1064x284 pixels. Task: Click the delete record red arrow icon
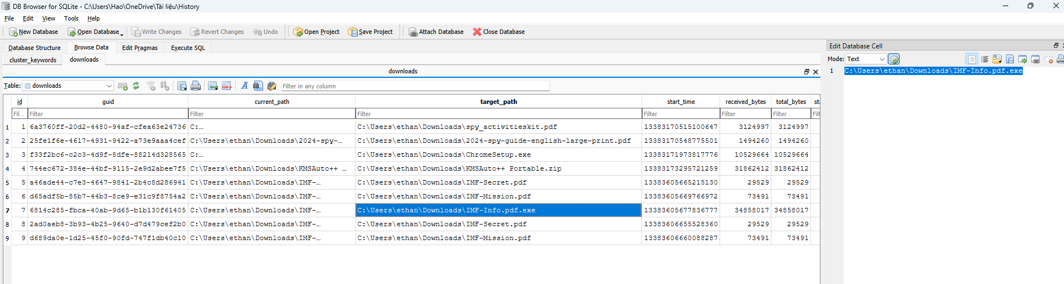tap(227, 86)
